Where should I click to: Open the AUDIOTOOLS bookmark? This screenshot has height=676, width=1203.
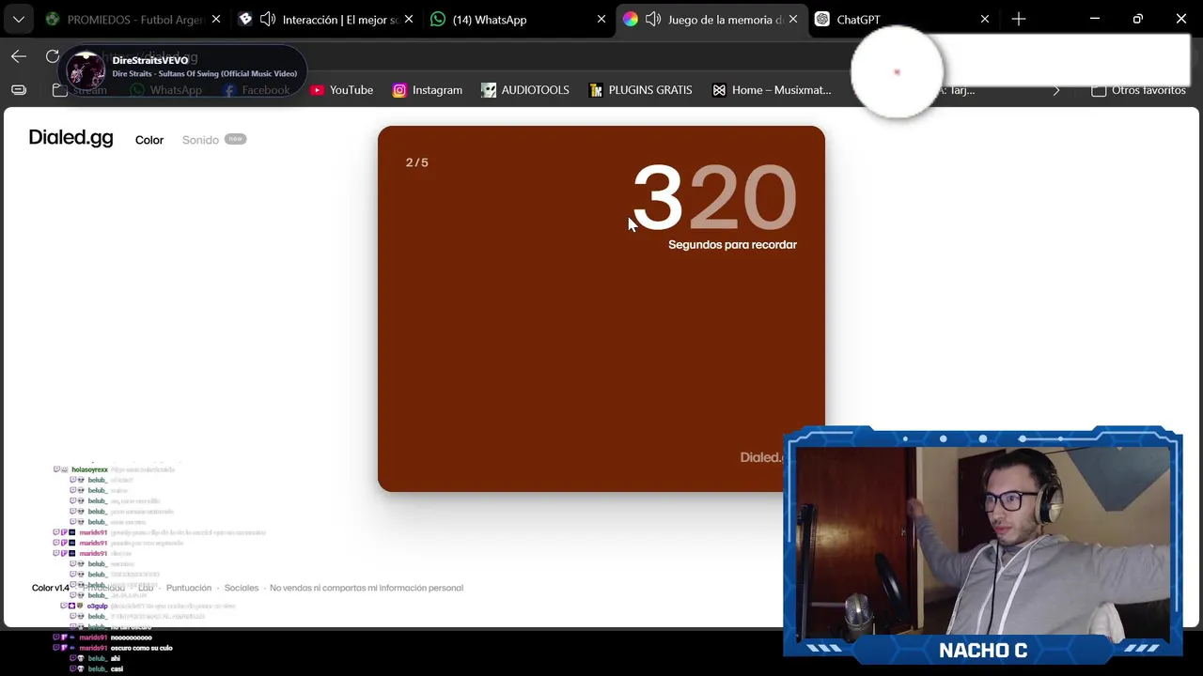pos(525,90)
